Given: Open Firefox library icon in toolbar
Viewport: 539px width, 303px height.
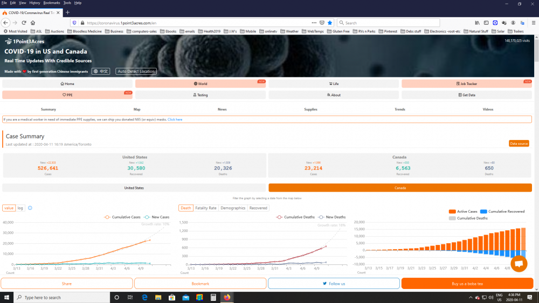Looking at the screenshot, I should (477, 23).
